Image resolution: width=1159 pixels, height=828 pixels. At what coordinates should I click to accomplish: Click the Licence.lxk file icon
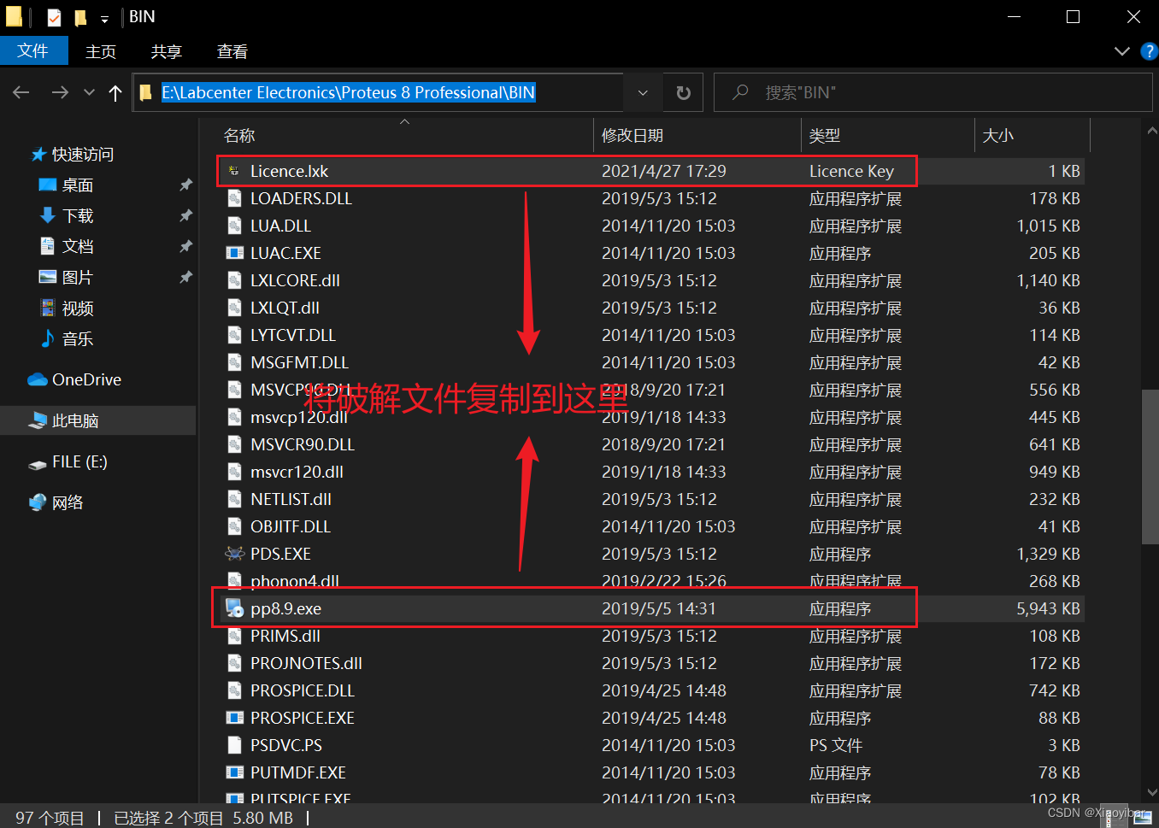[234, 171]
